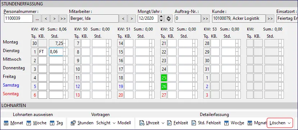Click the Std. field for Mittwoch 2
The height and width of the screenshot is (130, 298).
[x=56, y=61]
